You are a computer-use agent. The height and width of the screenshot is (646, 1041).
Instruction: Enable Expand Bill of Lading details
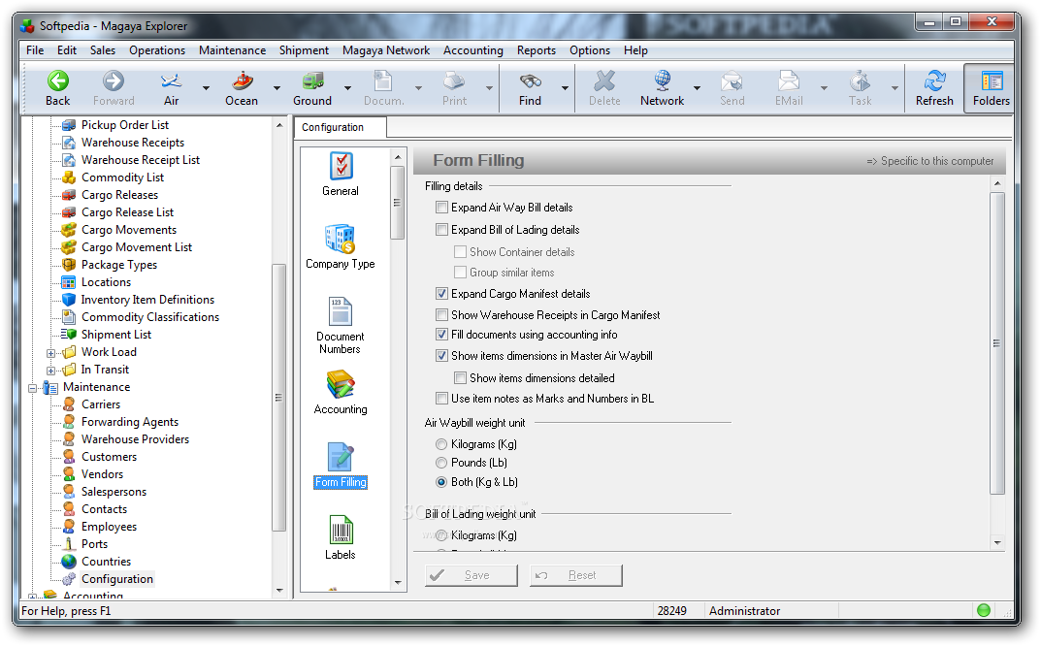(x=441, y=230)
